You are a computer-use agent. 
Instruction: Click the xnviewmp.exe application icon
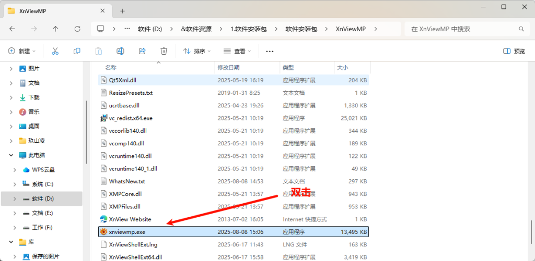pos(103,232)
